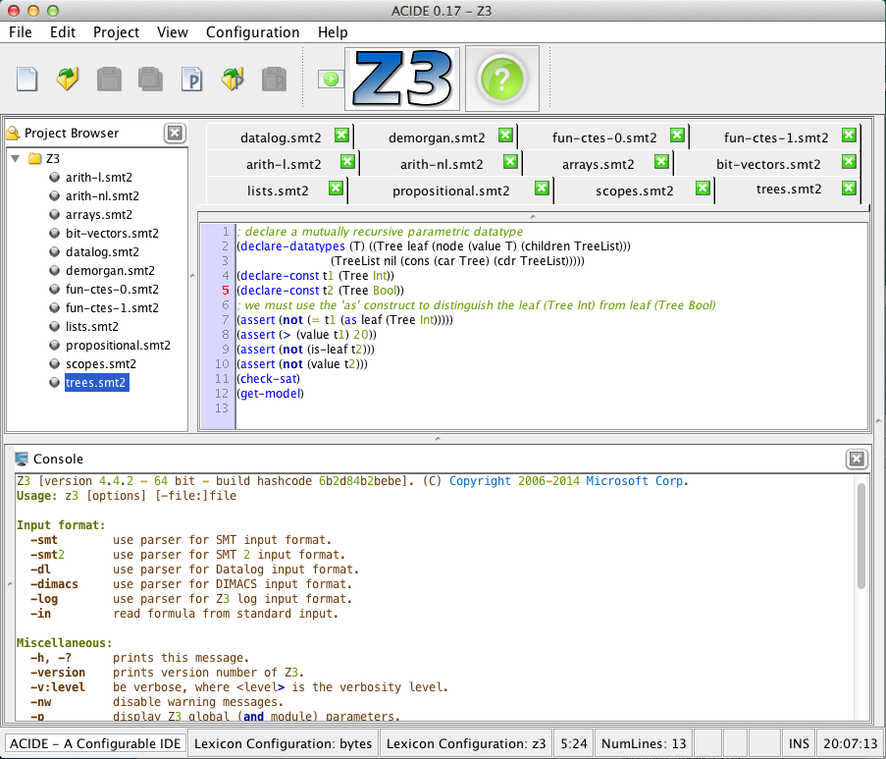The image size is (886, 759).
Task: Click the INS insert mode status indicator
Action: pyautogui.click(x=799, y=743)
